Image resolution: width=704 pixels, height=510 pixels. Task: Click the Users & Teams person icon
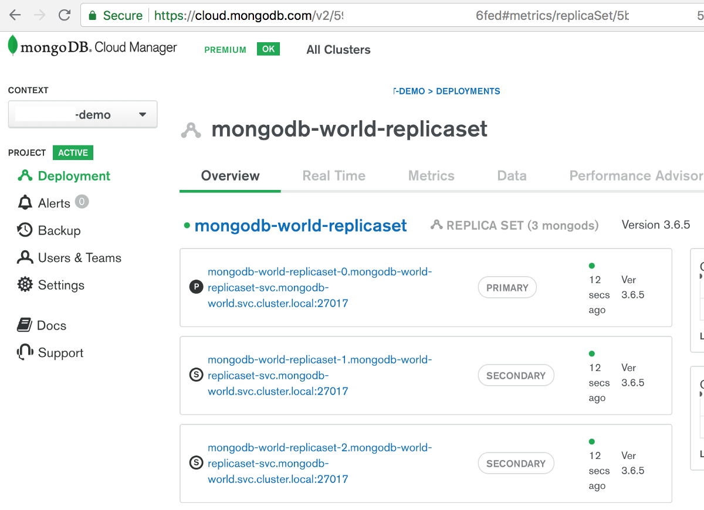(x=25, y=258)
